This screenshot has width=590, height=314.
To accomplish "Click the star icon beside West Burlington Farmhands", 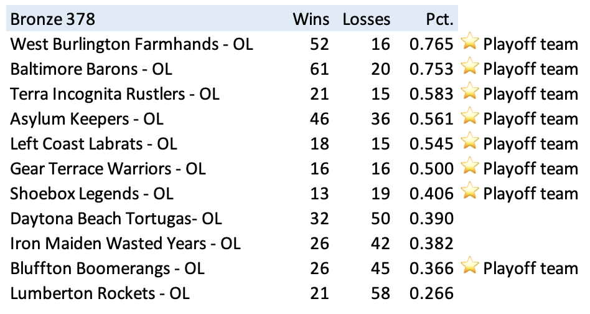I will pyautogui.click(x=469, y=43).
